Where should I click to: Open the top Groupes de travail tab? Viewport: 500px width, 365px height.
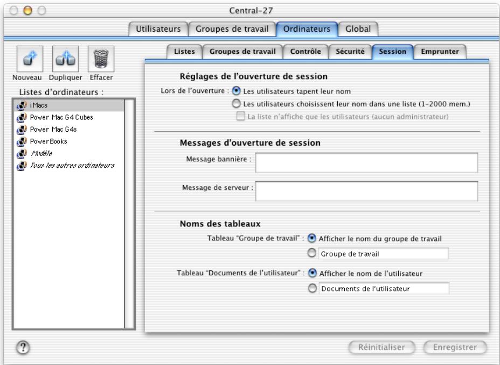tap(232, 29)
